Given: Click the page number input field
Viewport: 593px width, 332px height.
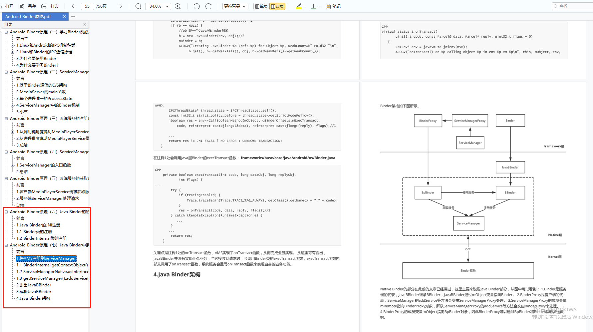Looking at the screenshot, I should click(x=87, y=6).
